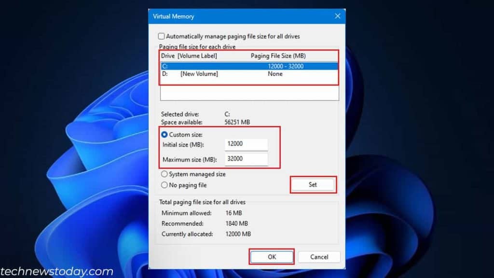The image size is (494, 278).
Task: Click the Initial size (MB) input field
Action: pos(246,144)
